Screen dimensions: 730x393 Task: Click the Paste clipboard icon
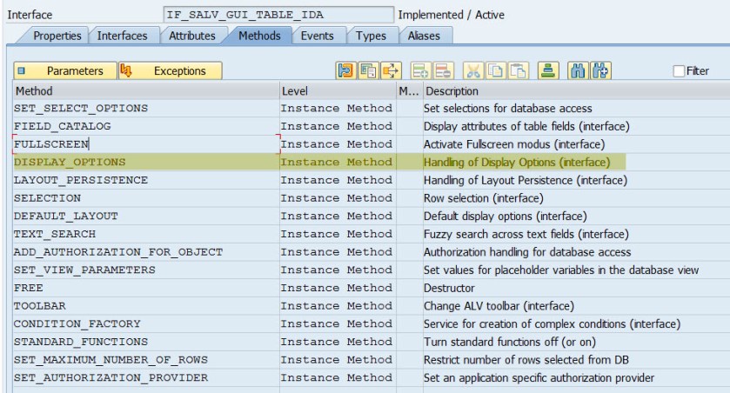point(519,70)
